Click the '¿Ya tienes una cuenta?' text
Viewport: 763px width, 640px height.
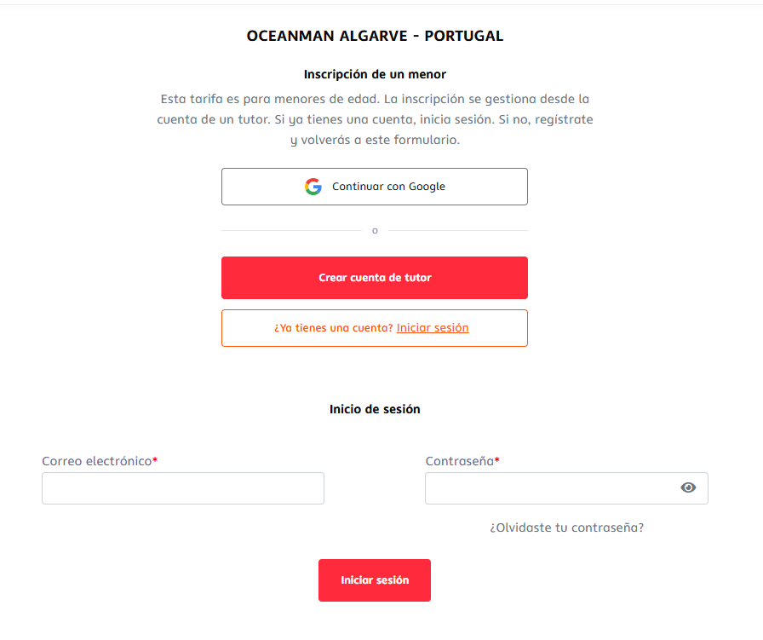click(x=333, y=328)
